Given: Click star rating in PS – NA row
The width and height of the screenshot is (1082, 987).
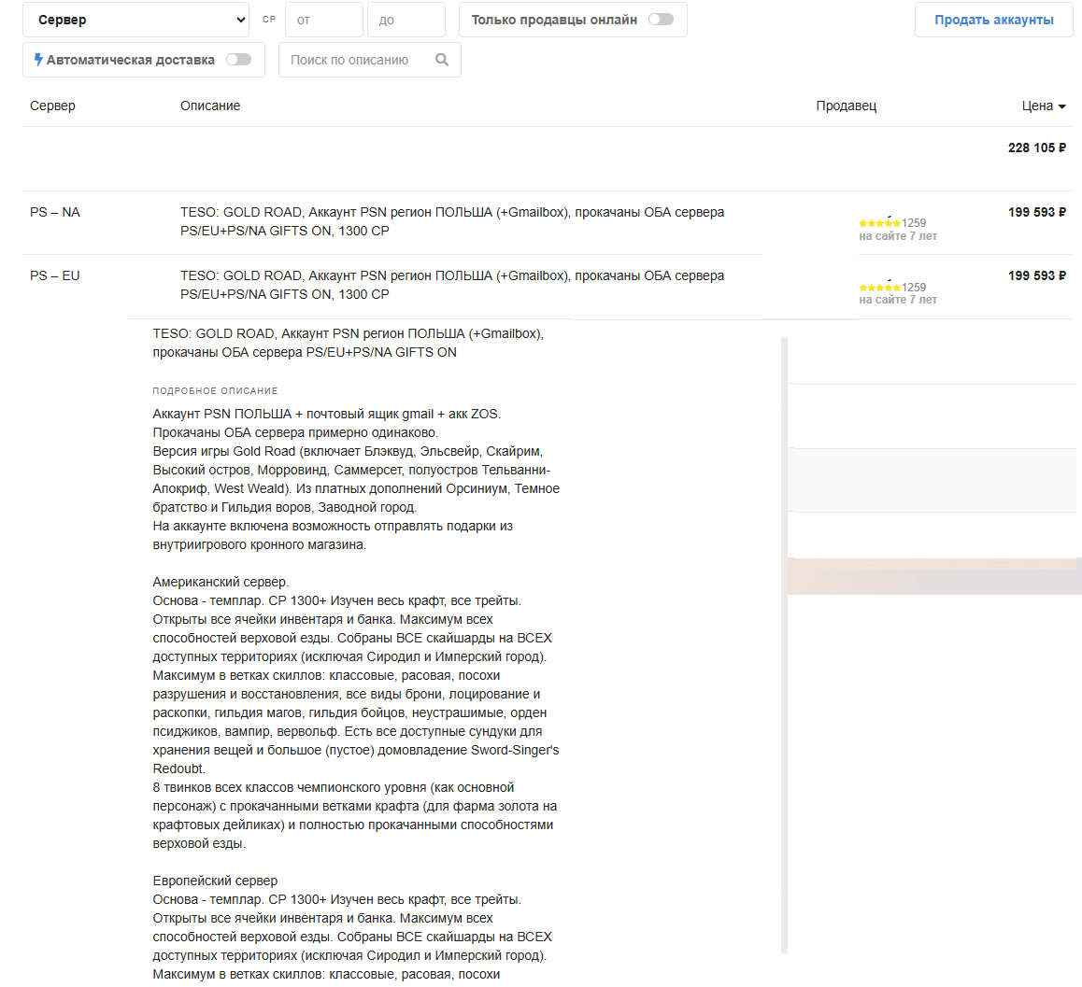Looking at the screenshot, I should (880, 223).
